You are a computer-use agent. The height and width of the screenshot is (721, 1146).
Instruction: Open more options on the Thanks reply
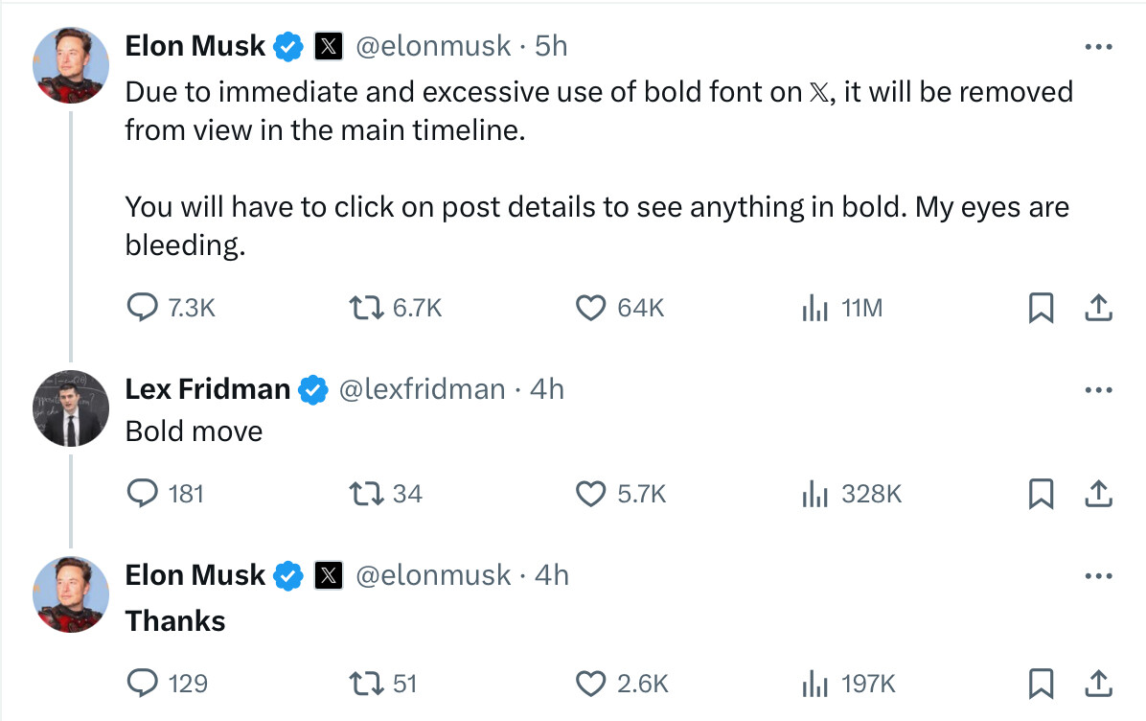pyautogui.click(x=1098, y=575)
